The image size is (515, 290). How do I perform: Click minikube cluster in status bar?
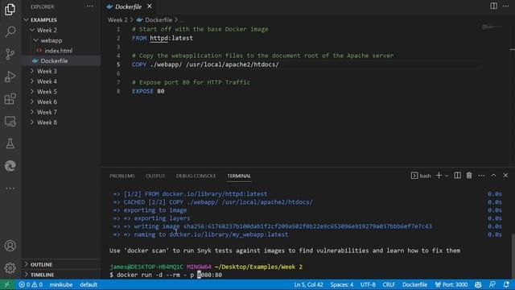coord(61,284)
